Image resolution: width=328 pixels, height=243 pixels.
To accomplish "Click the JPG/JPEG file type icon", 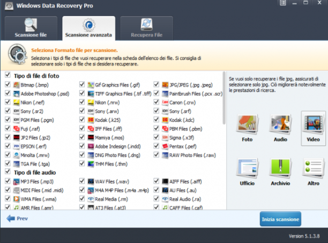I will coord(165,85).
